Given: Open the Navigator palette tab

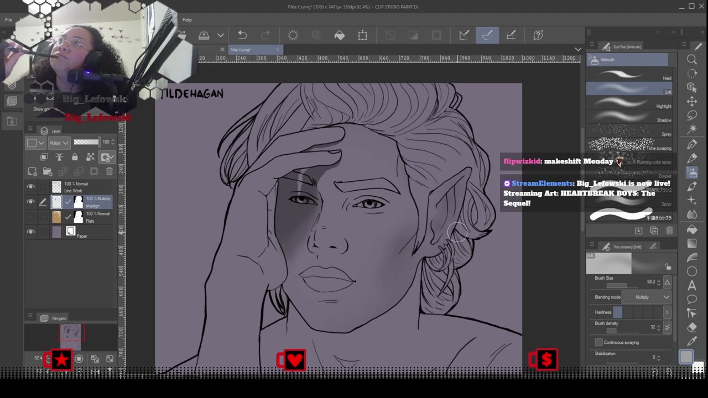Looking at the screenshot, I should point(55,318).
